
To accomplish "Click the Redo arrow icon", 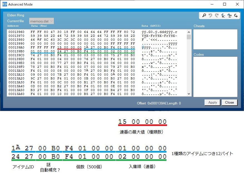I will pyautogui.click(x=217, y=16).
